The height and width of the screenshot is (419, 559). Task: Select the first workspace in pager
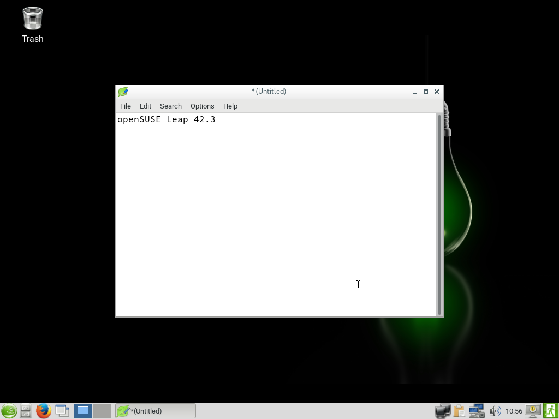point(83,411)
